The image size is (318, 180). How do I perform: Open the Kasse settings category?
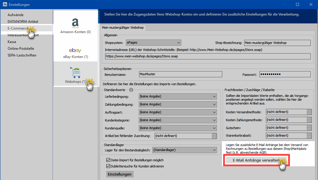pyautogui.click(x=12, y=42)
